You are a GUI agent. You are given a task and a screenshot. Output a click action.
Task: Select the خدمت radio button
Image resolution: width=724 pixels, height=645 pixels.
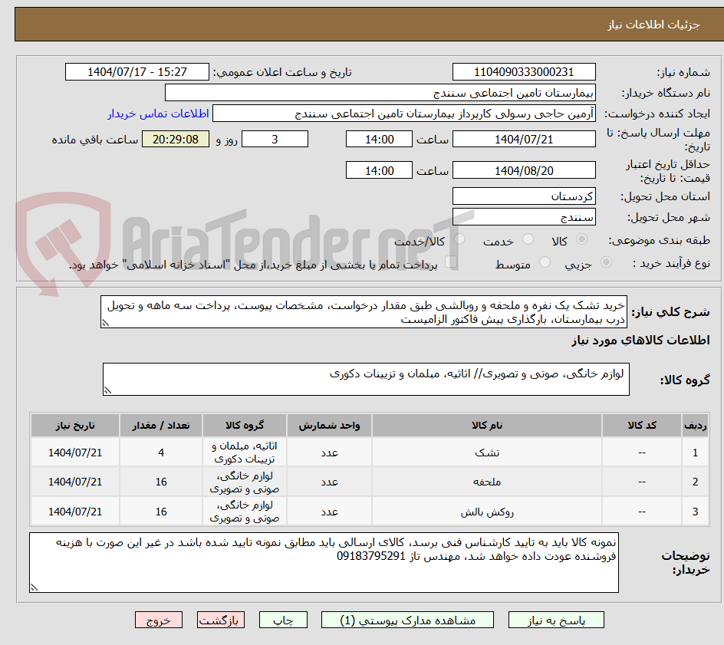(527, 239)
